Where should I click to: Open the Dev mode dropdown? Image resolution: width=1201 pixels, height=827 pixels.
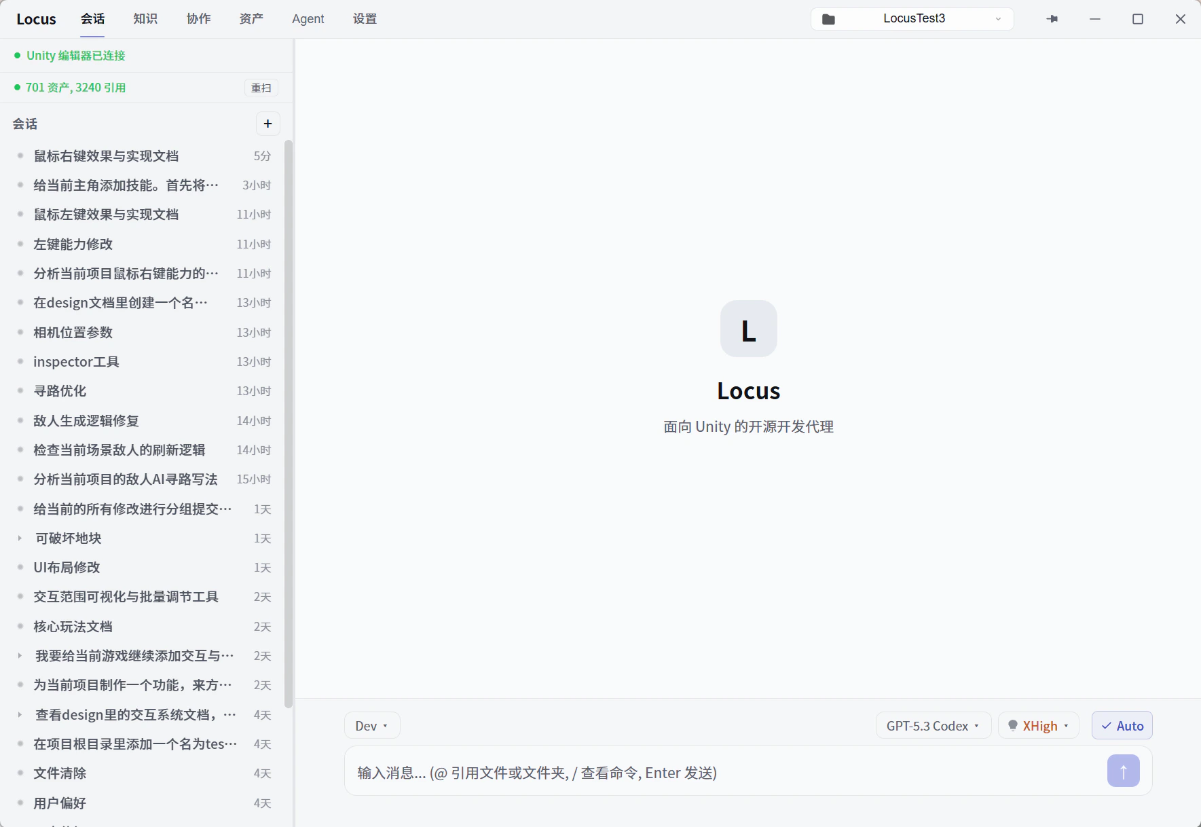(372, 726)
